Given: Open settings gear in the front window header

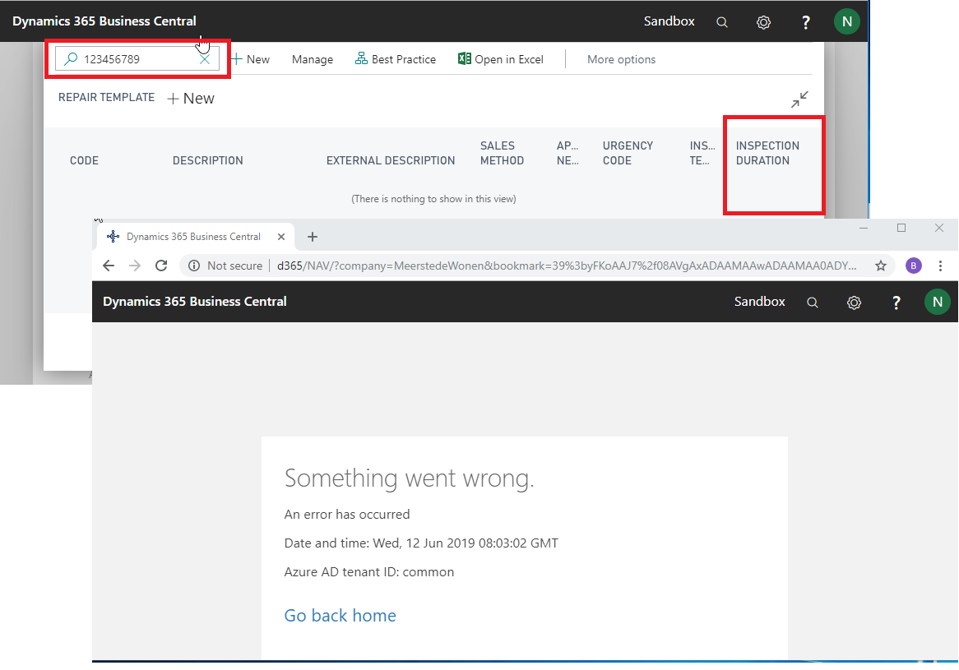Looking at the screenshot, I should pyautogui.click(x=854, y=302).
